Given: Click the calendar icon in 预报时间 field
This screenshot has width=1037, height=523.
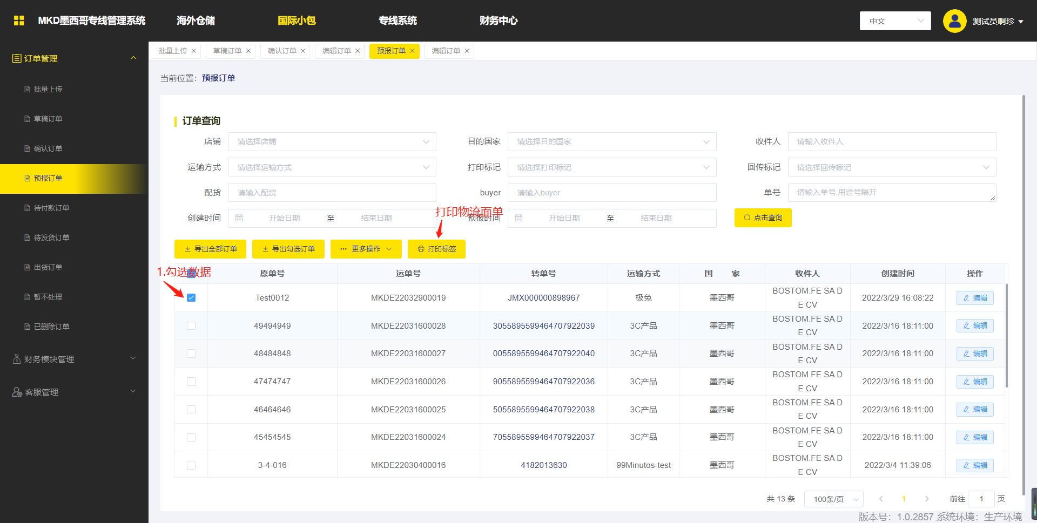Looking at the screenshot, I should (519, 218).
